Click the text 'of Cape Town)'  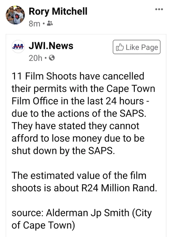click(43, 225)
